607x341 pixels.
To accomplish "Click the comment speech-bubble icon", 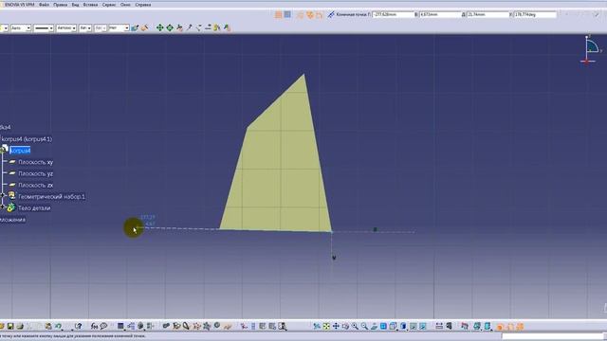I will (x=103, y=326).
